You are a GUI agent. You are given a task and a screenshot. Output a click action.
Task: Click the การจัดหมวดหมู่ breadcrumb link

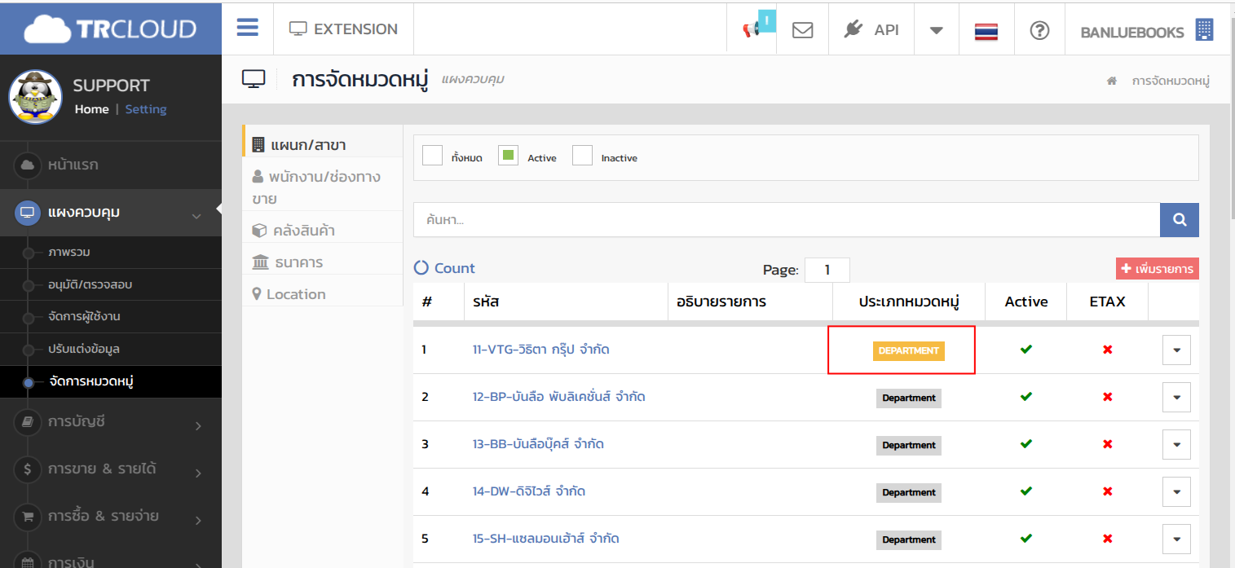tap(1171, 81)
